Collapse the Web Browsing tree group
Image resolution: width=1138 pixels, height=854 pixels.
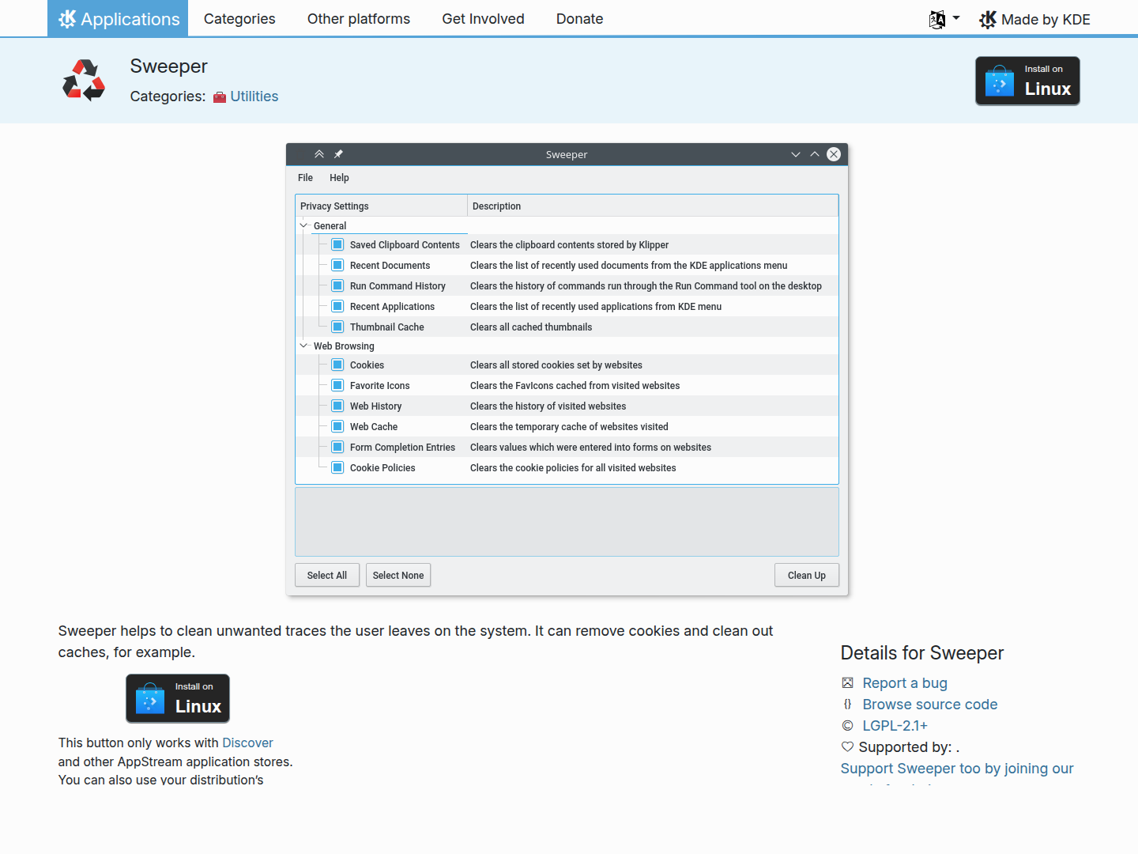tap(303, 346)
